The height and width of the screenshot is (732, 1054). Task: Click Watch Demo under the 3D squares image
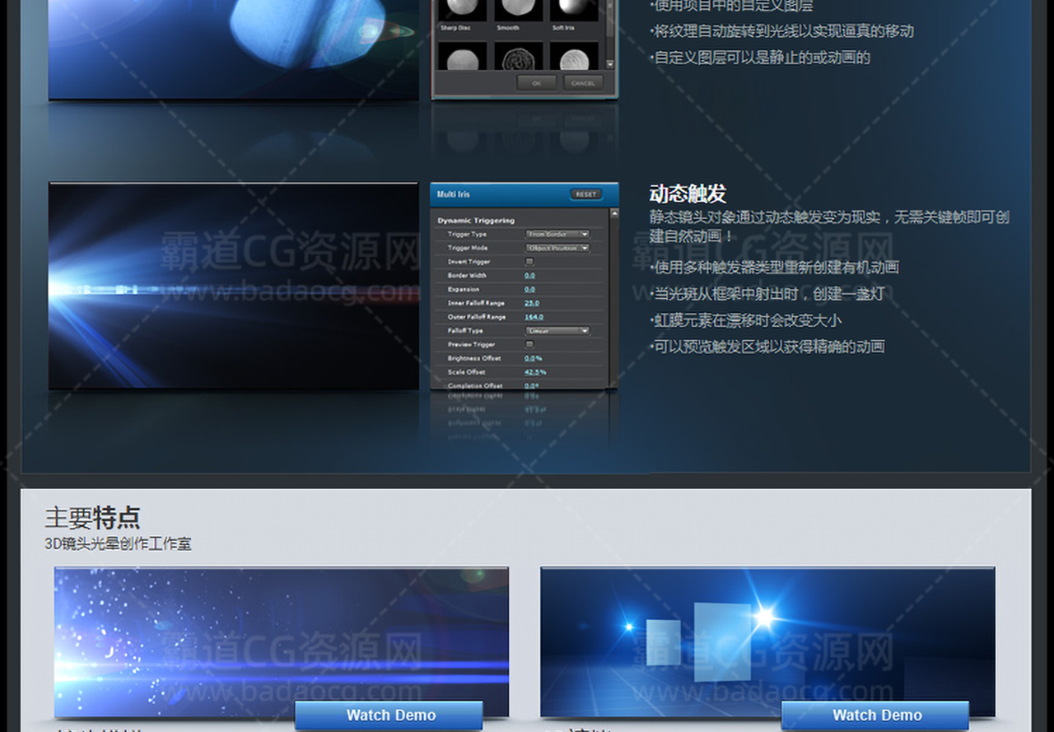pos(876,716)
